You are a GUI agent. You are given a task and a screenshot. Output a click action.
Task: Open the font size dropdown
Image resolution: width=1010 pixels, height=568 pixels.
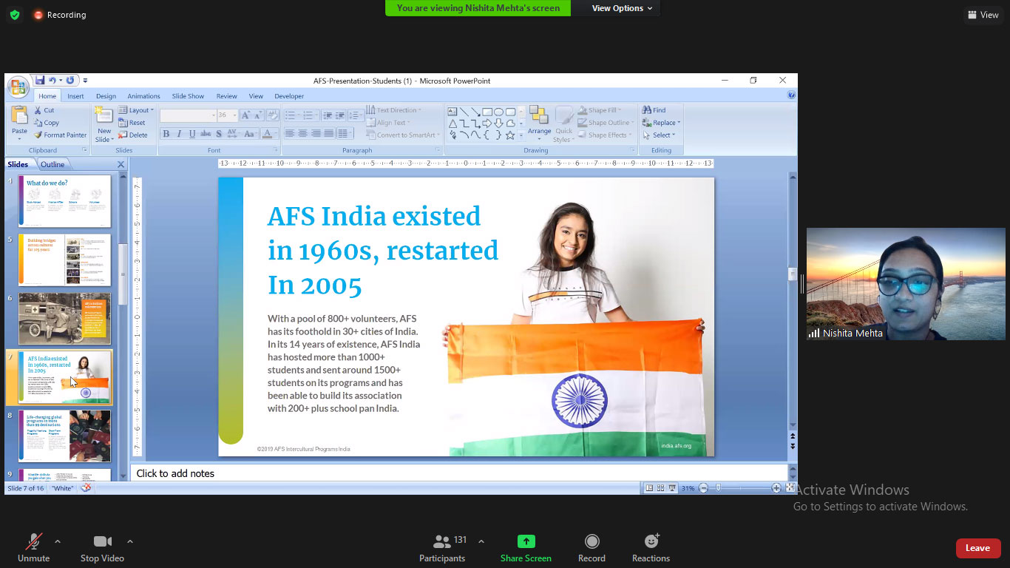click(235, 115)
